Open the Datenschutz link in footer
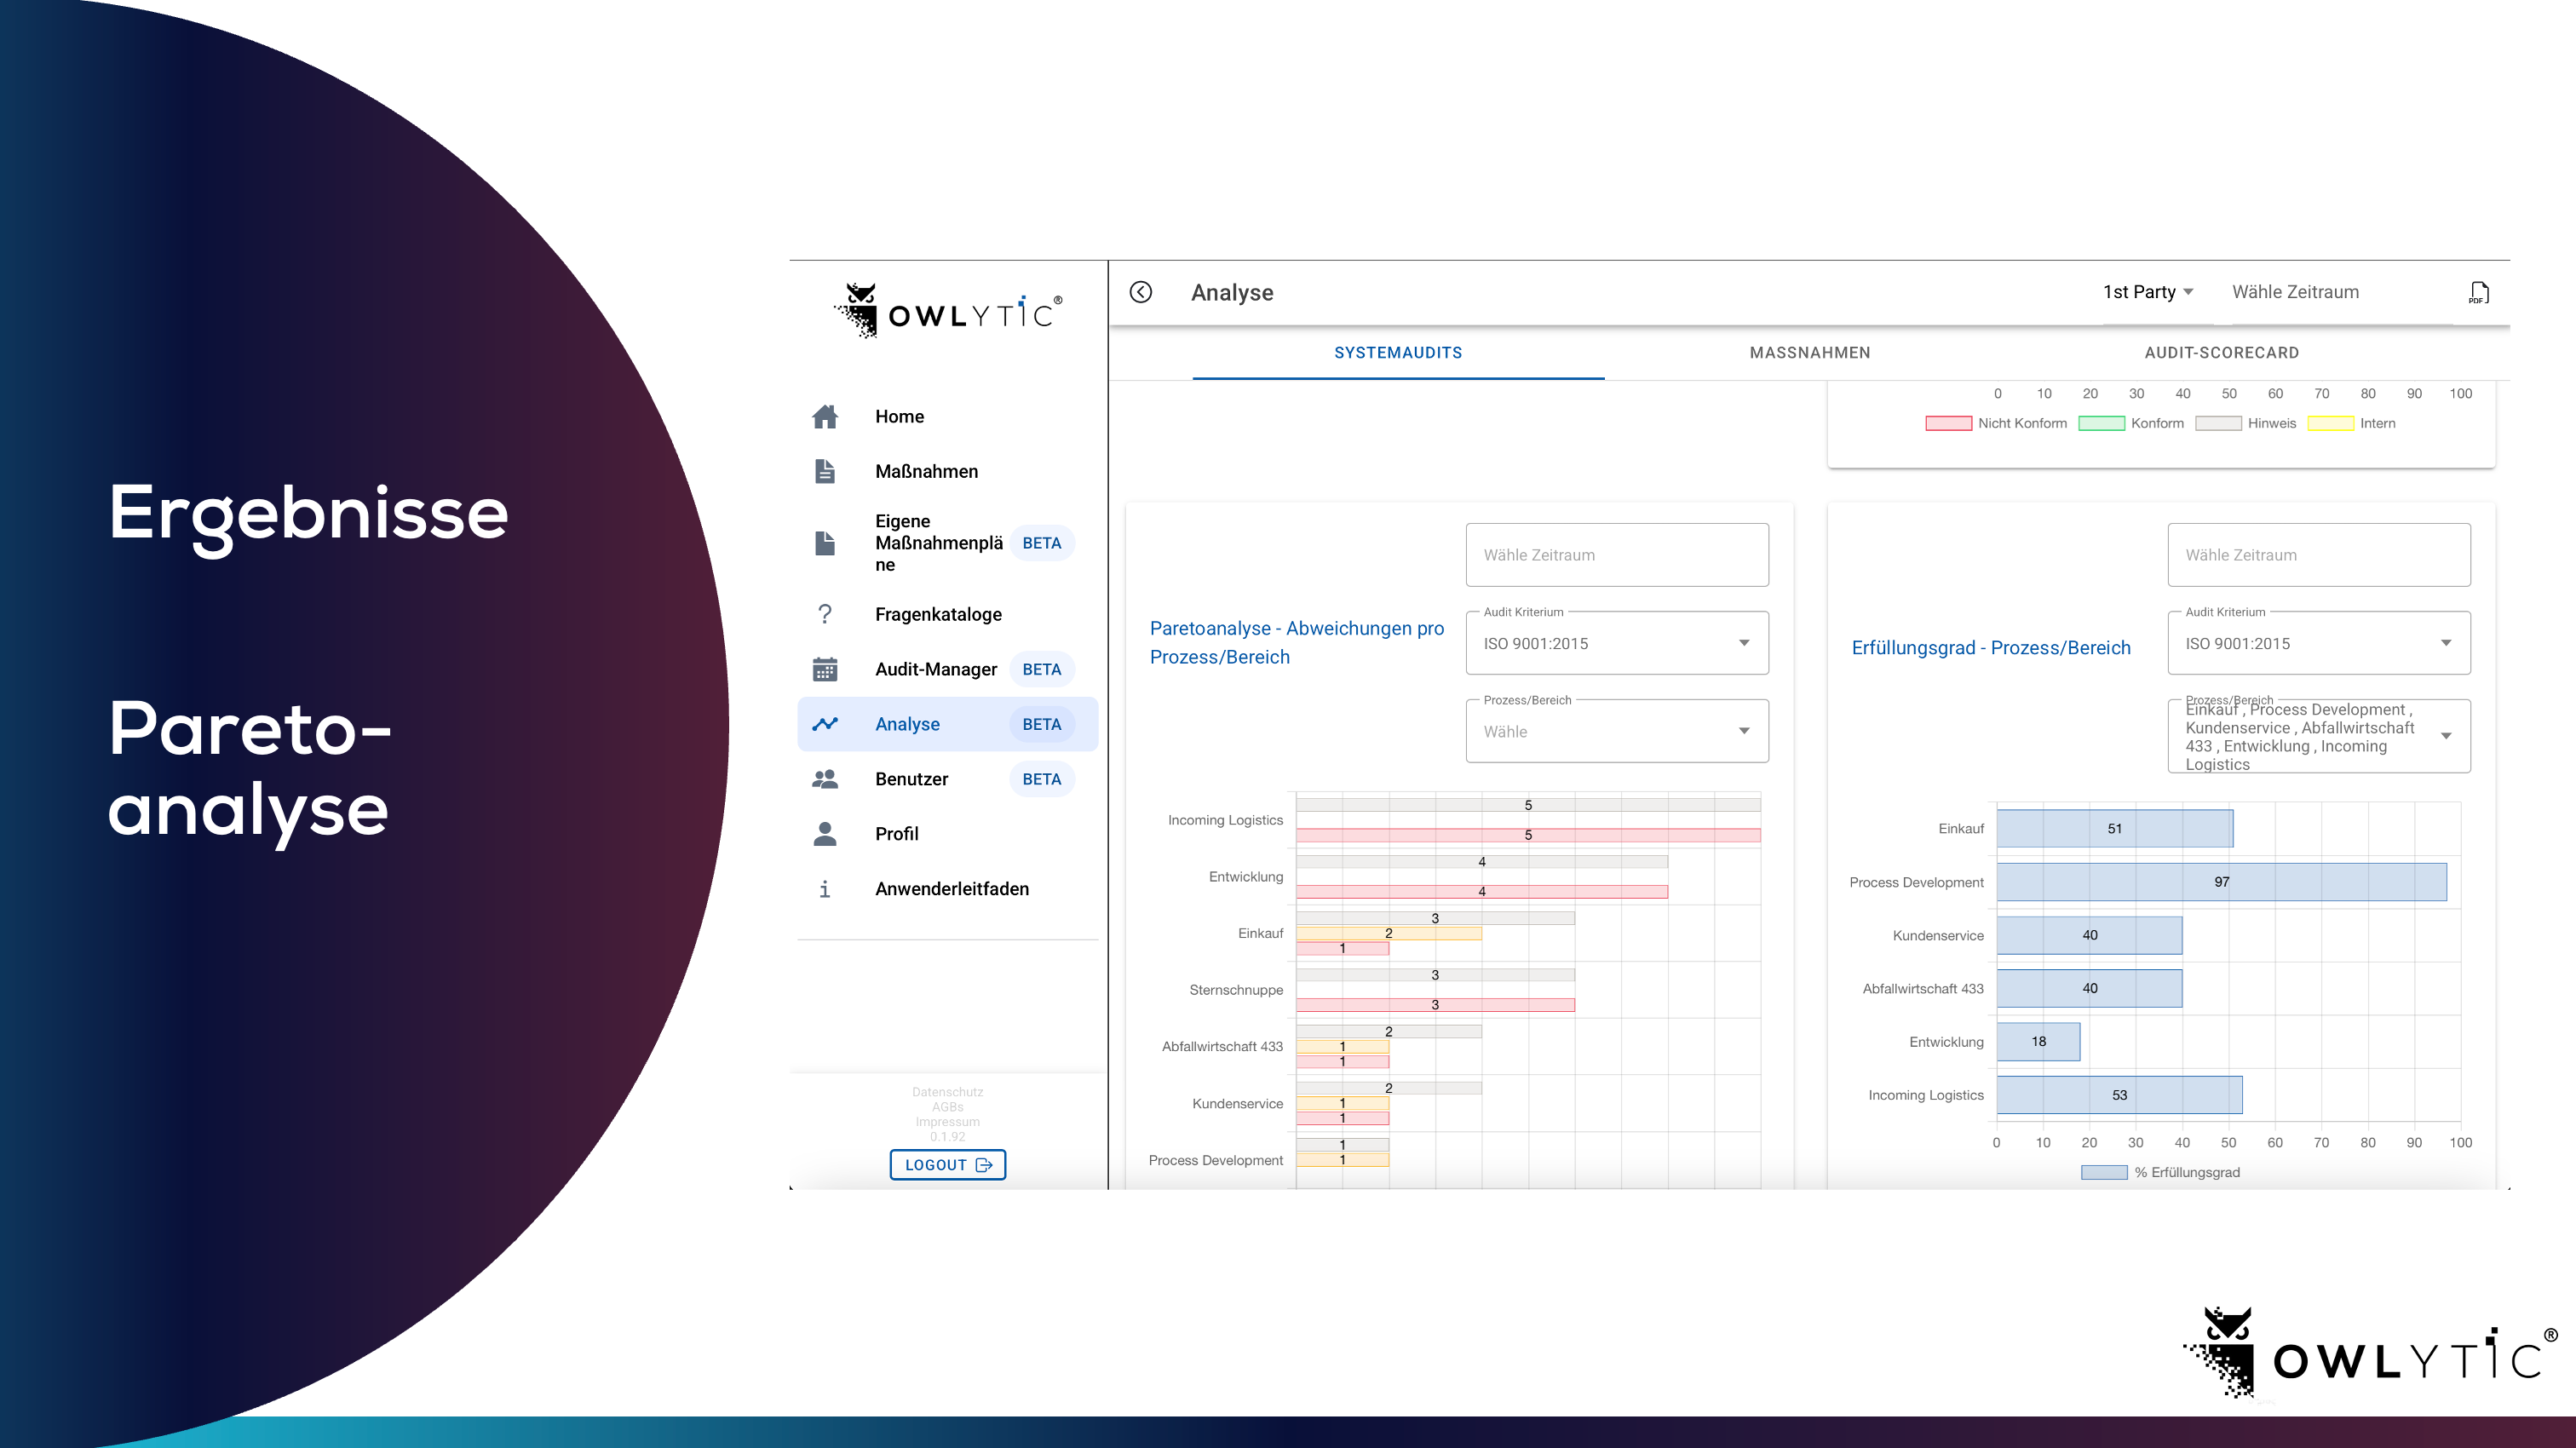The width and height of the screenshot is (2576, 1448). (947, 1091)
